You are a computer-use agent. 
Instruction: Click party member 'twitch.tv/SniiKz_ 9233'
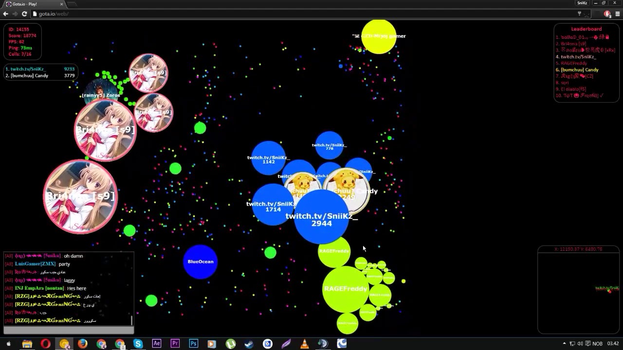tap(40, 69)
